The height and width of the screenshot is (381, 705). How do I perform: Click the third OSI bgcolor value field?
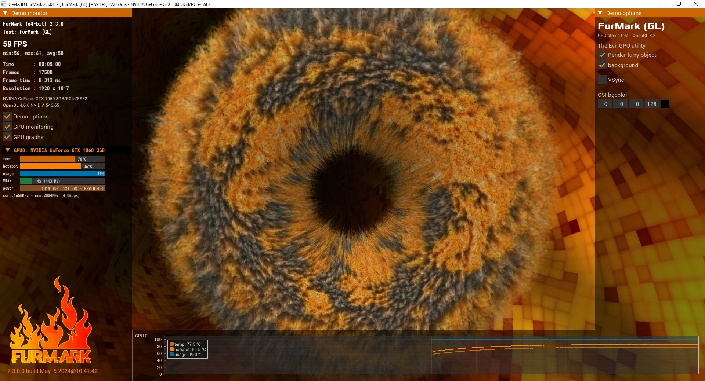(637, 104)
